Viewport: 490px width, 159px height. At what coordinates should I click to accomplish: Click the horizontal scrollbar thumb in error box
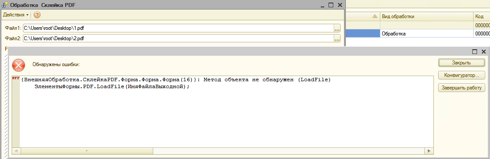coord(87,151)
